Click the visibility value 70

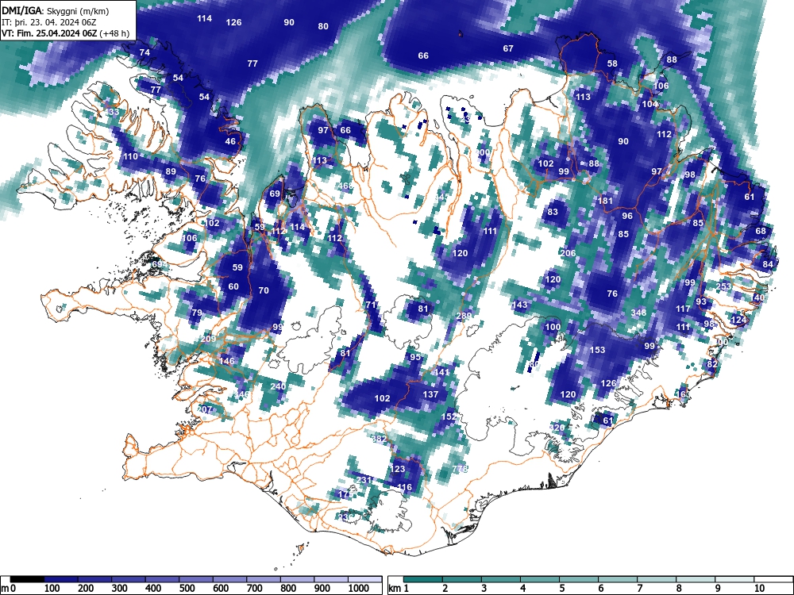pos(264,290)
